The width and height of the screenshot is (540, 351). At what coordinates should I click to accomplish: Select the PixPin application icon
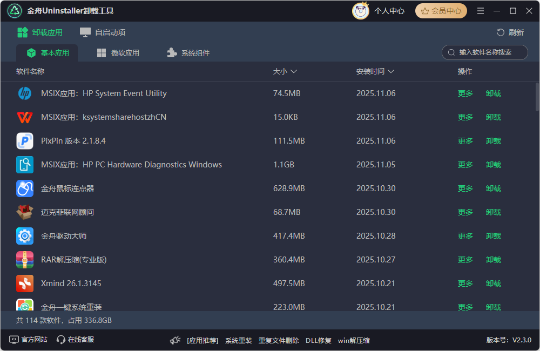[24, 140]
